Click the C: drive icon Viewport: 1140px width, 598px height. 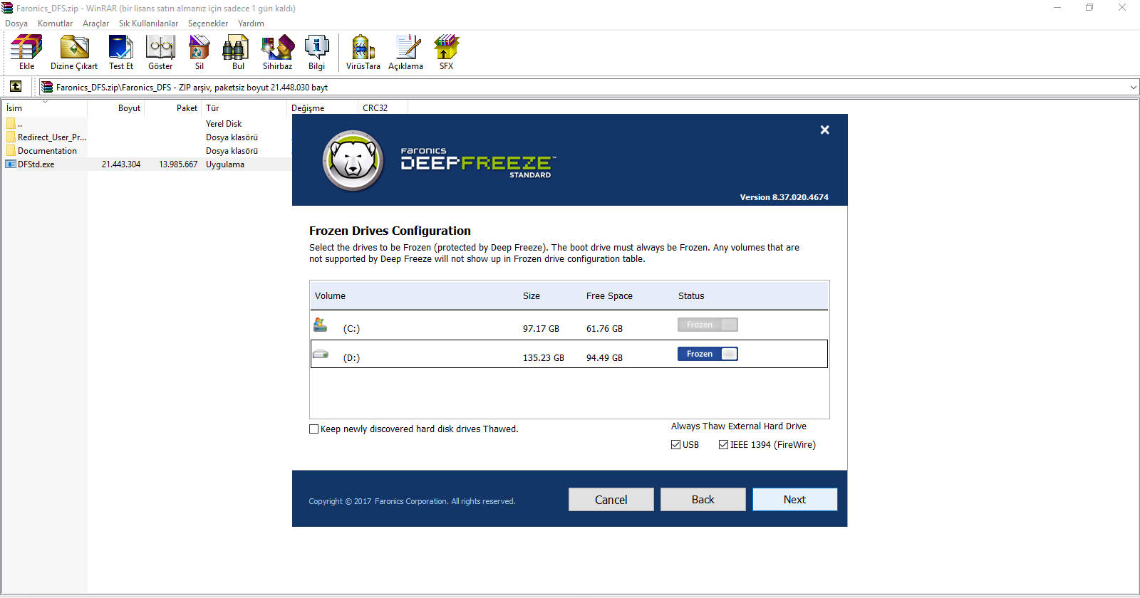(x=321, y=325)
